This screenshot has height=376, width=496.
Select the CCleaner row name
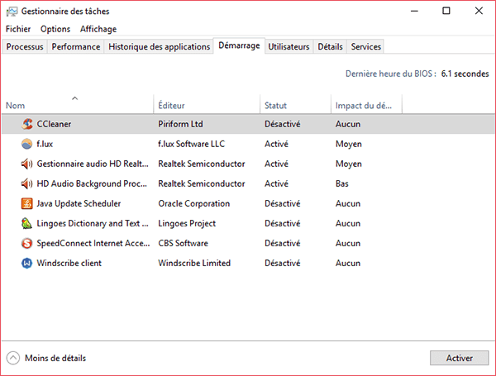[54, 124]
